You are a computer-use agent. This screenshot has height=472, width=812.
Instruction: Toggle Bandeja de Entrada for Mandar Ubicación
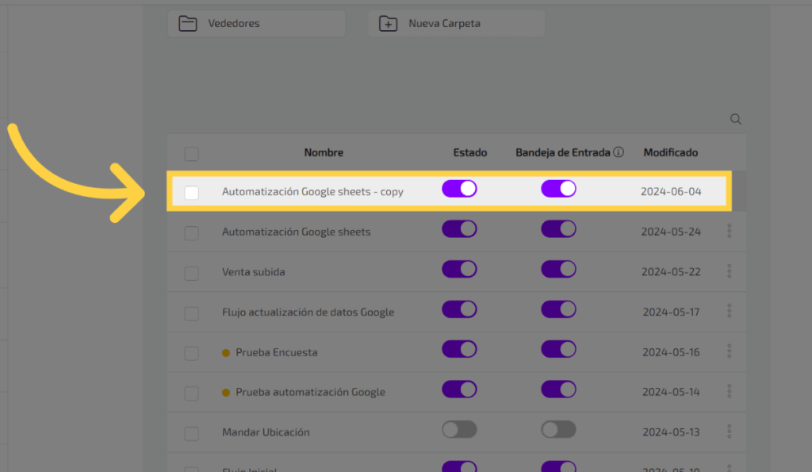[x=558, y=429]
